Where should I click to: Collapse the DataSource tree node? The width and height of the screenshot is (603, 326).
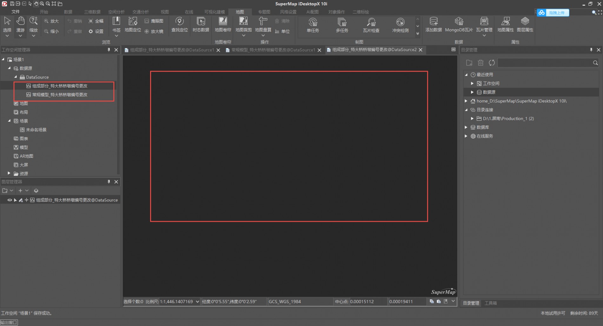coord(16,77)
